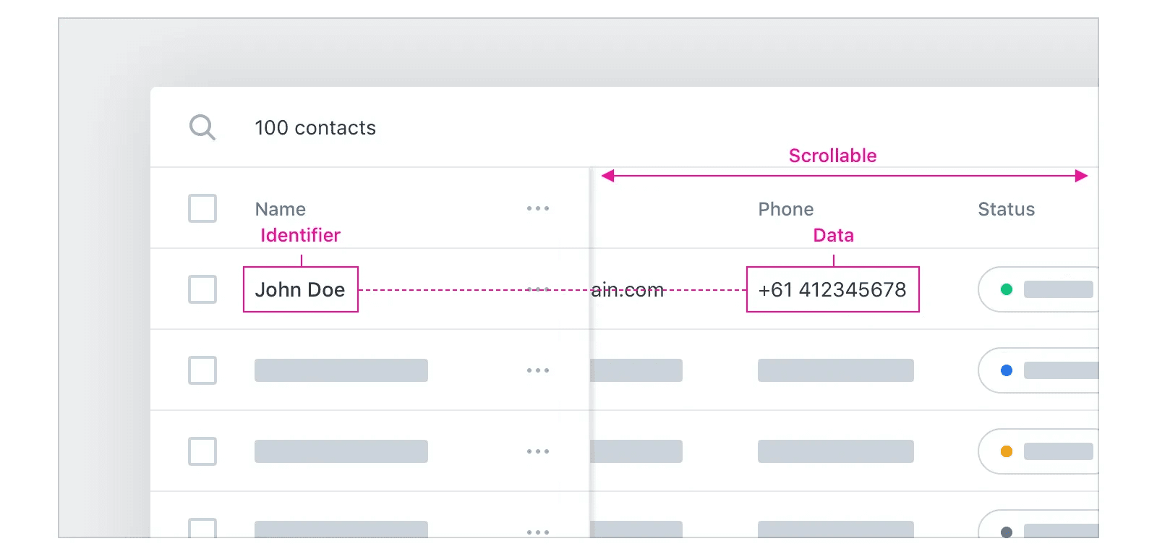Click the +61 412345678 phone number
Viewport: 1157px width, 557px height.
click(832, 289)
